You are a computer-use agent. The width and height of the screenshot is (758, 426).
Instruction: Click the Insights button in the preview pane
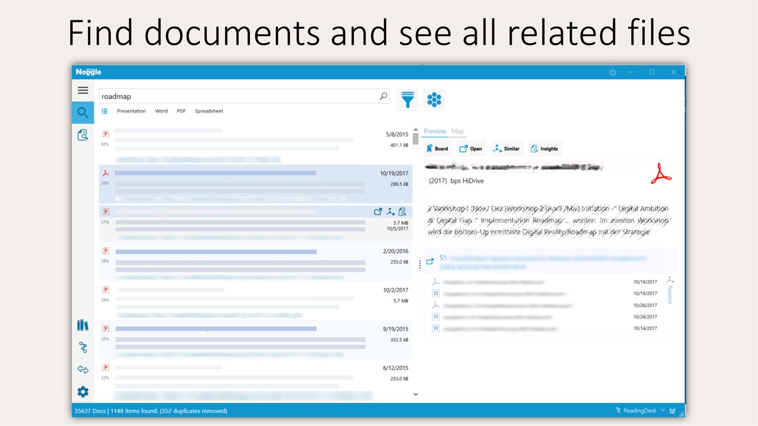click(544, 148)
